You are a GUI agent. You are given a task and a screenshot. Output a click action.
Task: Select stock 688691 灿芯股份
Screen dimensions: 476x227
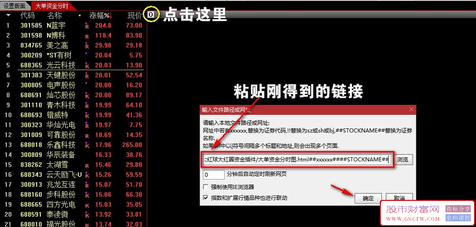tap(73, 95)
